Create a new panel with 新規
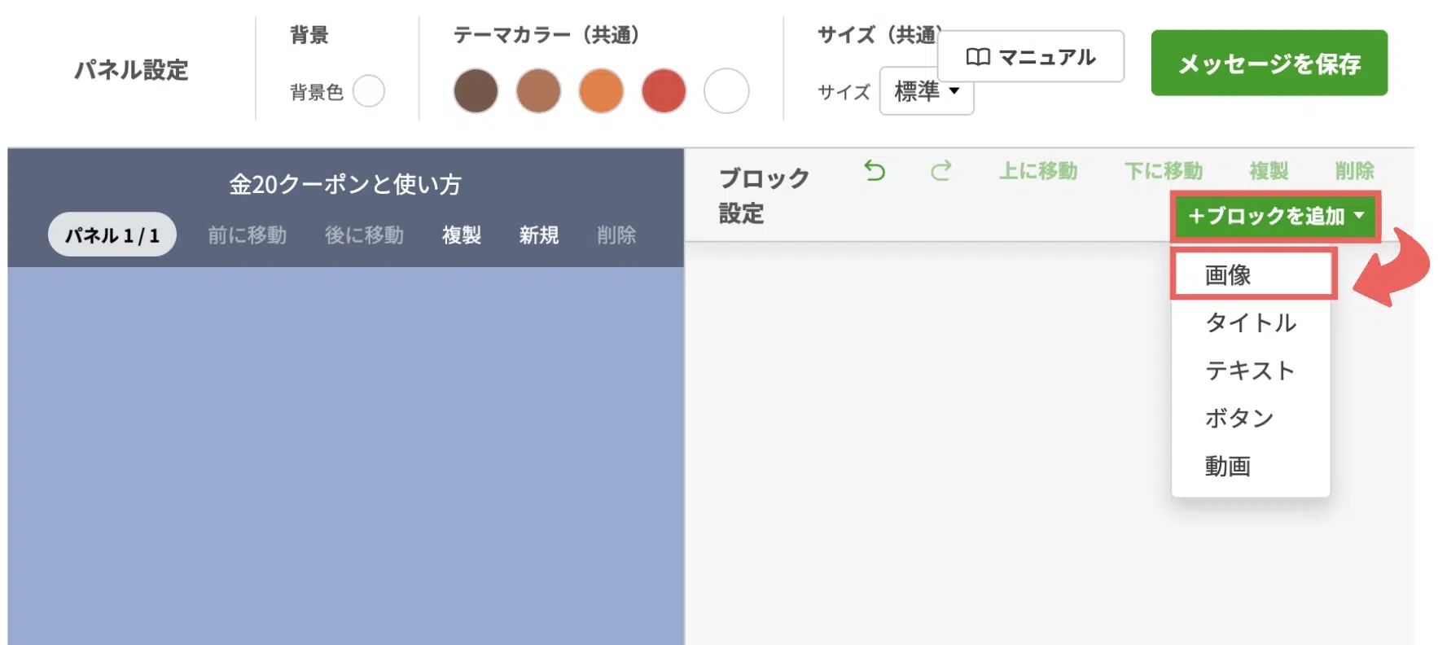Viewport: 1438px width, 645px height. pyautogui.click(x=539, y=235)
